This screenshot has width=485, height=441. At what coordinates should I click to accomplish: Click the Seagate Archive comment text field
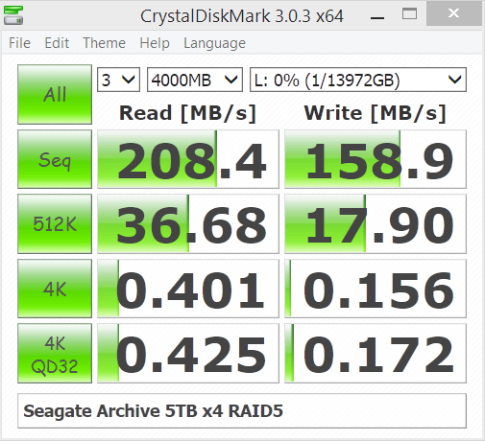click(242, 410)
